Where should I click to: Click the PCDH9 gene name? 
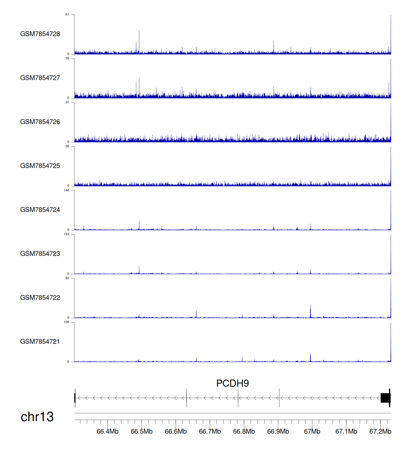click(232, 383)
